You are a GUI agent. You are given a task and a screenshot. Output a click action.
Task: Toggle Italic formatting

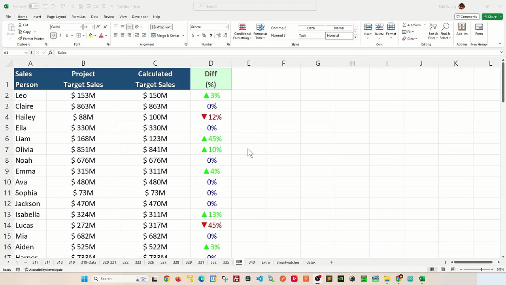(60, 35)
